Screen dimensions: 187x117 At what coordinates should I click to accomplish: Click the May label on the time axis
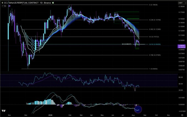tap(102, 115)
